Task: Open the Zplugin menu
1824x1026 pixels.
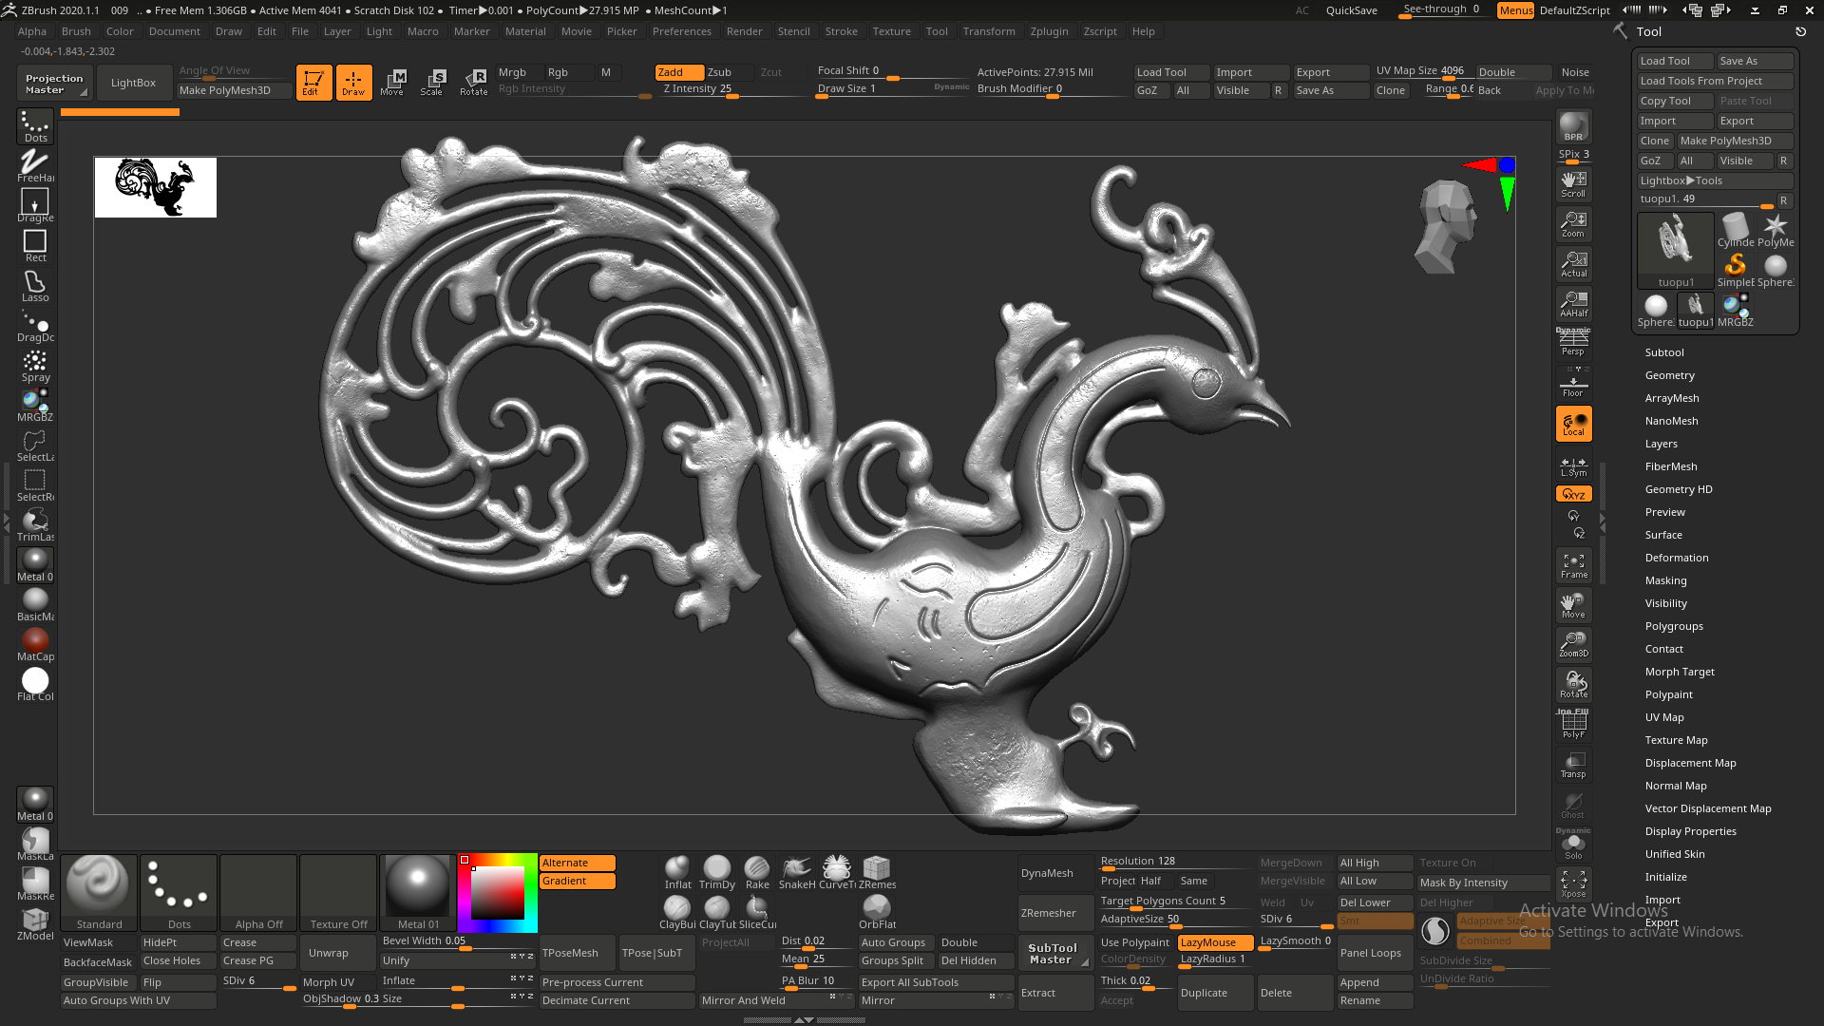Action: [1049, 31]
